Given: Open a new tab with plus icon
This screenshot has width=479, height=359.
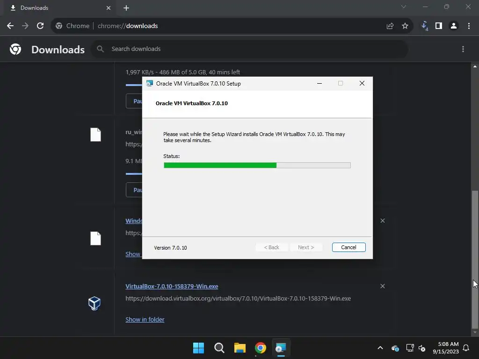Looking at the screenshot, I should click(126, 8).
